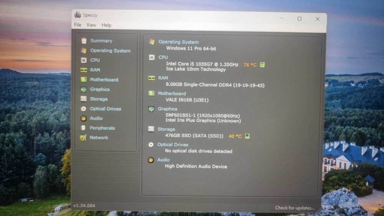Click the Storage drive icon in sidebar
The width and height of the screenshot is (384, 216).
[84, 99]
